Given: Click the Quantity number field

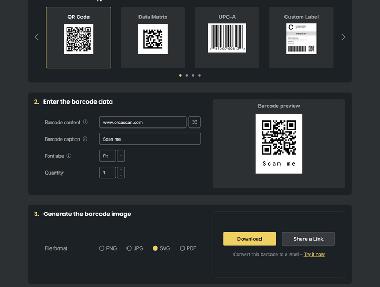Looking at the screenshot, I should (107, 173).
